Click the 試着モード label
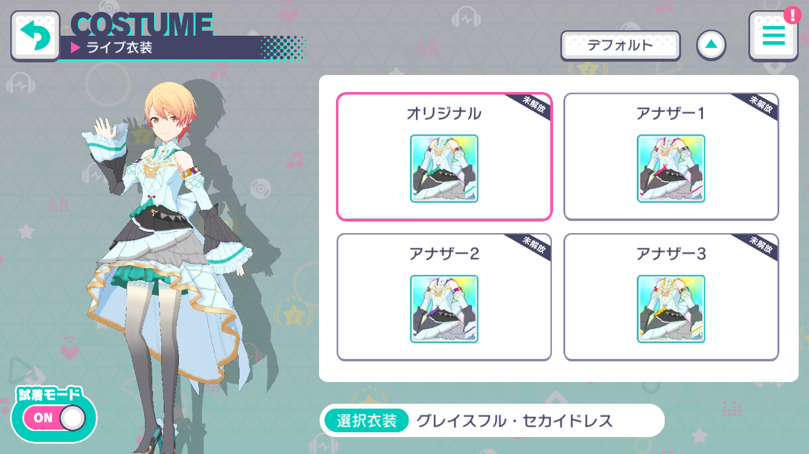 point(49,395)
